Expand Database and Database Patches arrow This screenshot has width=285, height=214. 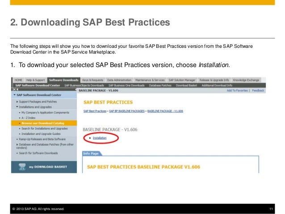point(17,145)
